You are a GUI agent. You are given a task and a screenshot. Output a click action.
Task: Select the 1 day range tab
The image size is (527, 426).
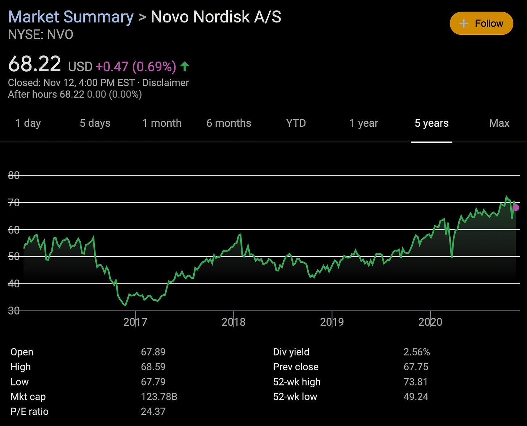click(28, 123)
